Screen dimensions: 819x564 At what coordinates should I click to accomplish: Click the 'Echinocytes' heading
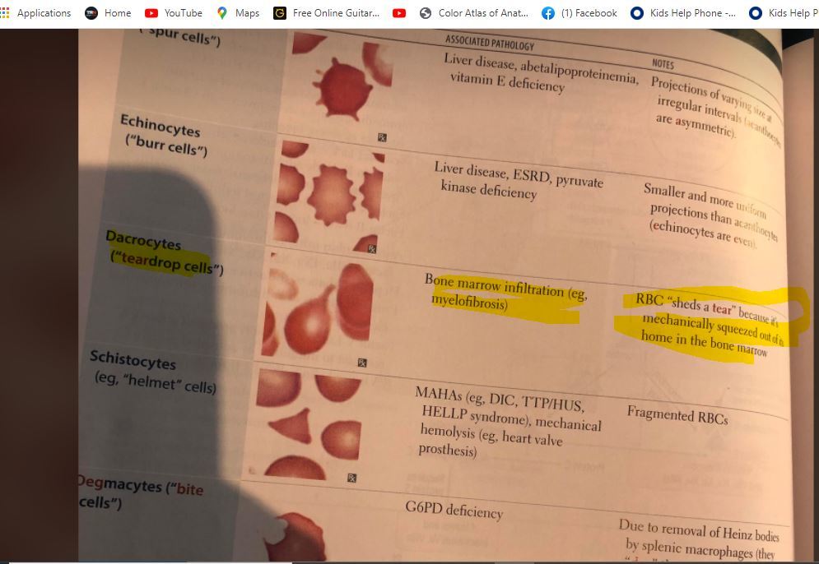pos(161,126)
